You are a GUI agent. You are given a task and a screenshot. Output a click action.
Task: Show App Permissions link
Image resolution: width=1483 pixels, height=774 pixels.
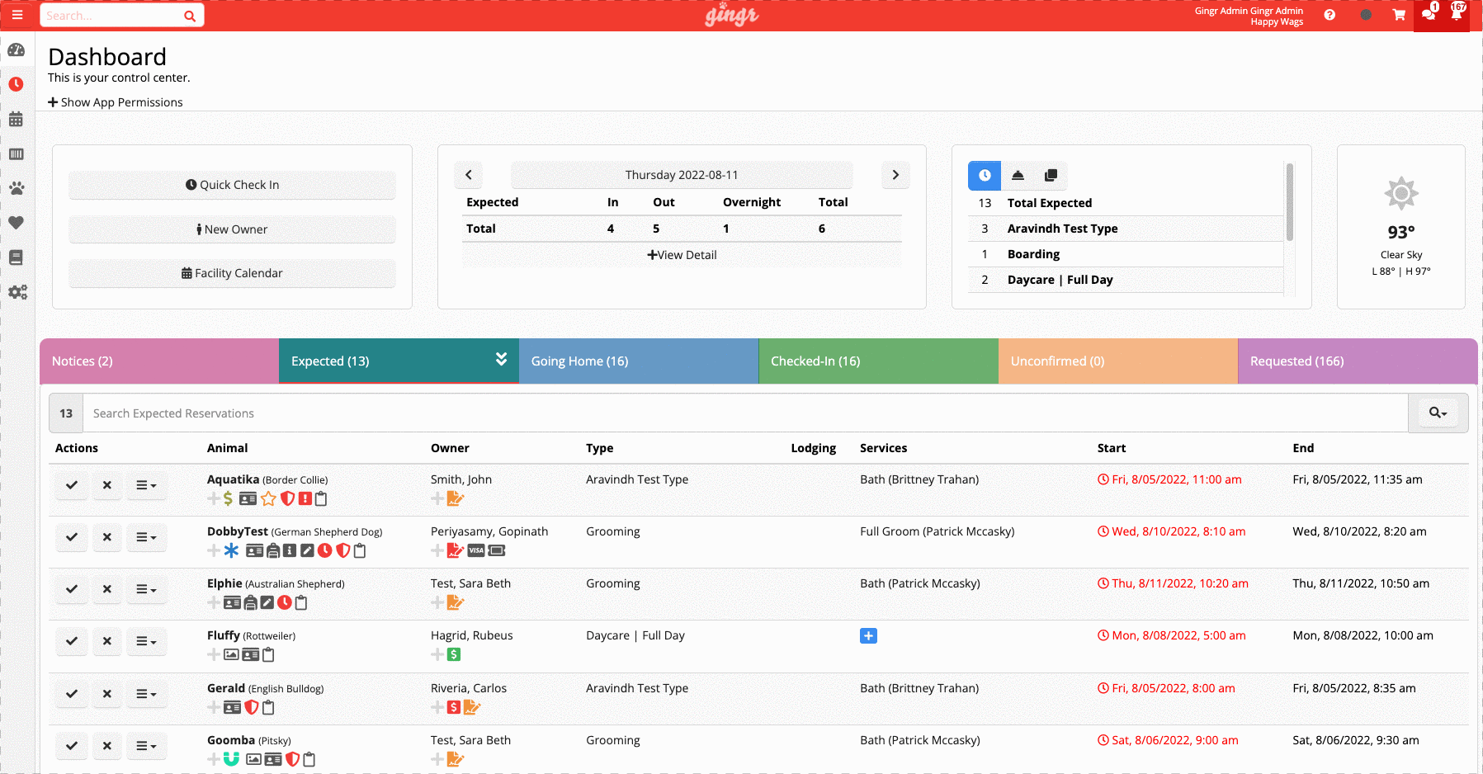click(116, 101)
